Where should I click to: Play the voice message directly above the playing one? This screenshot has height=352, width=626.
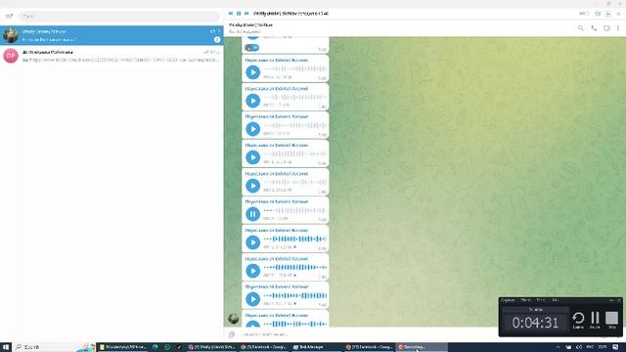click(252, 186)
